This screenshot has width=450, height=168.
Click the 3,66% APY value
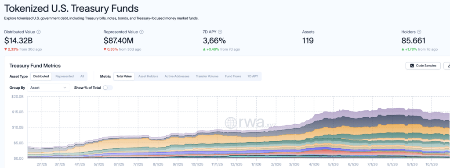tap(214, 41)
